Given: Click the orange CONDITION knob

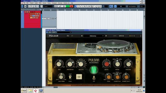Looking at the screenshot, I should pos(117,77).
